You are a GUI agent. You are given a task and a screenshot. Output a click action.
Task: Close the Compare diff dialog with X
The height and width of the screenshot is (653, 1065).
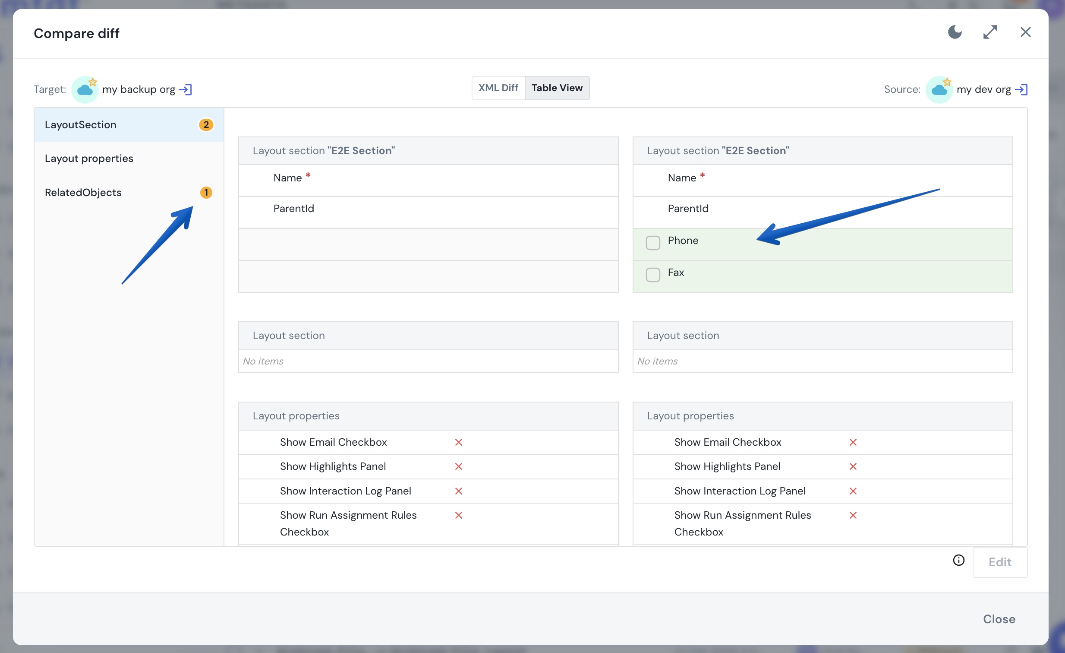click(x=1026, y=32)
